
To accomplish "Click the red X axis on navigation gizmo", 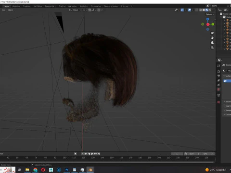I will (208, 25).
